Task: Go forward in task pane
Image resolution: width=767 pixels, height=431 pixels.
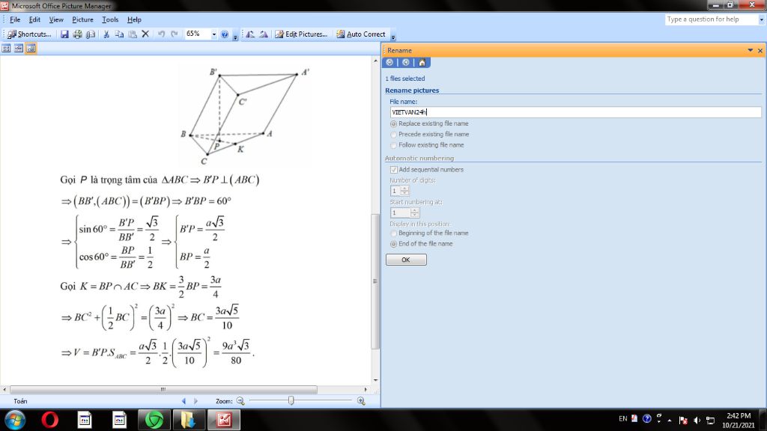Action: coord(405,63)
